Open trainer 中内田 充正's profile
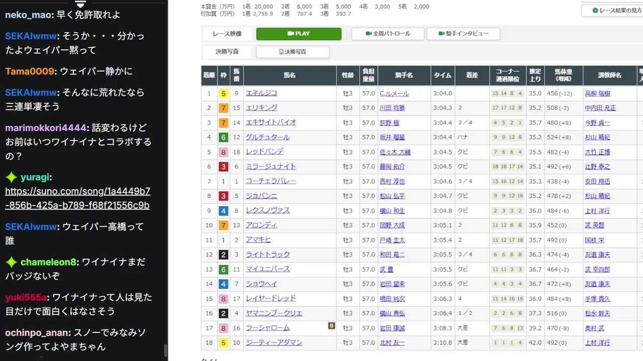The height and width of the screenshot is (361, 643). coord(601,108)
